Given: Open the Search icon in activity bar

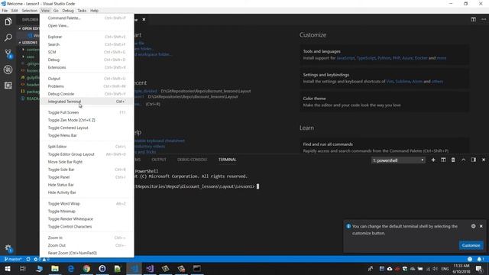Looking at the screenshot, I should (x=8, y=37).
